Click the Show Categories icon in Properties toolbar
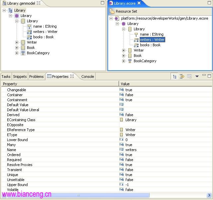 click(175, 77)
